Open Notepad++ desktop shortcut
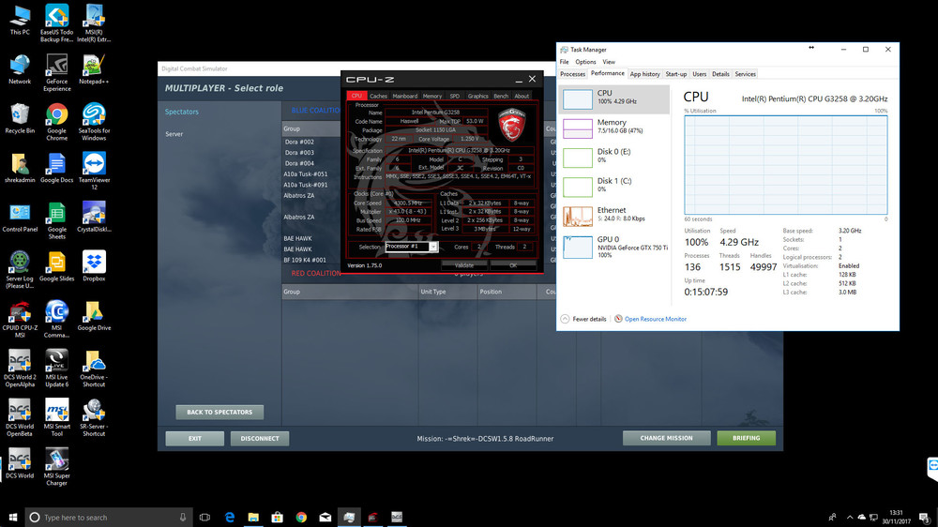This screenshot has width=938, height=527. (x=94, y=69)
